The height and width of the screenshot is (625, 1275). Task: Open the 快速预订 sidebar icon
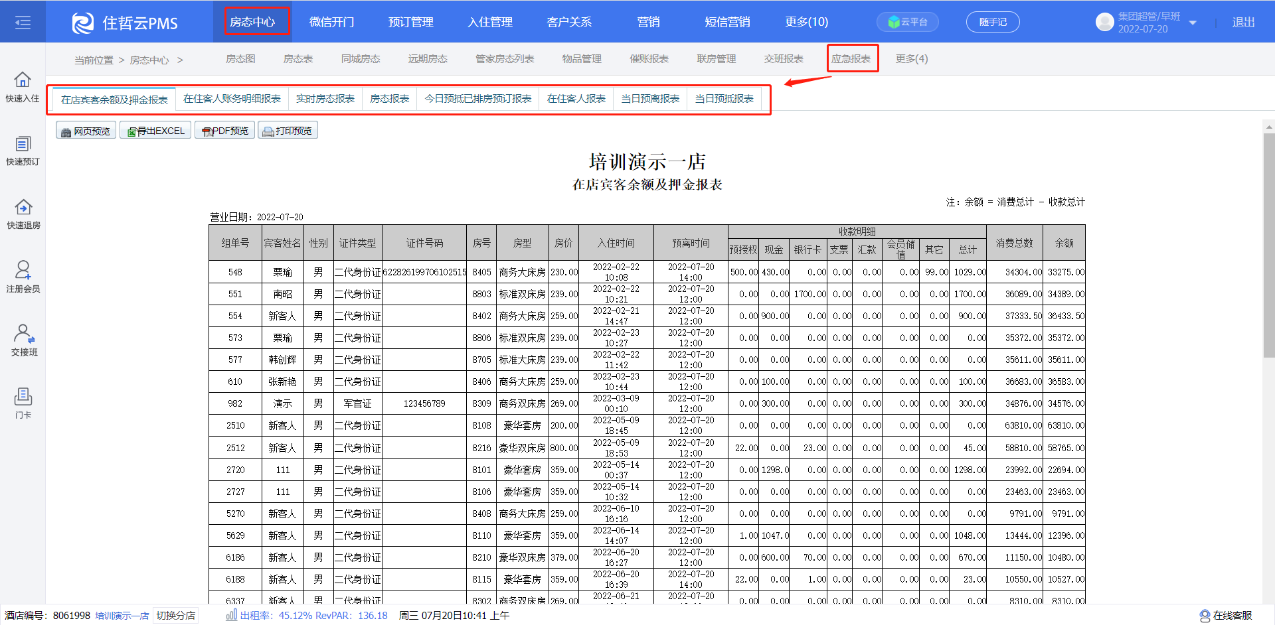[x=23, y=151]
